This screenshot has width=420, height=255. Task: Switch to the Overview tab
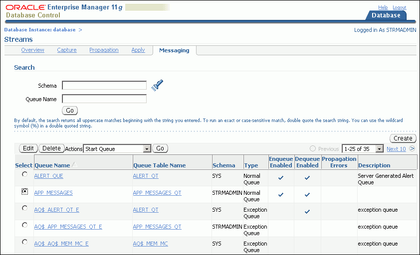[x=33, y=50]
